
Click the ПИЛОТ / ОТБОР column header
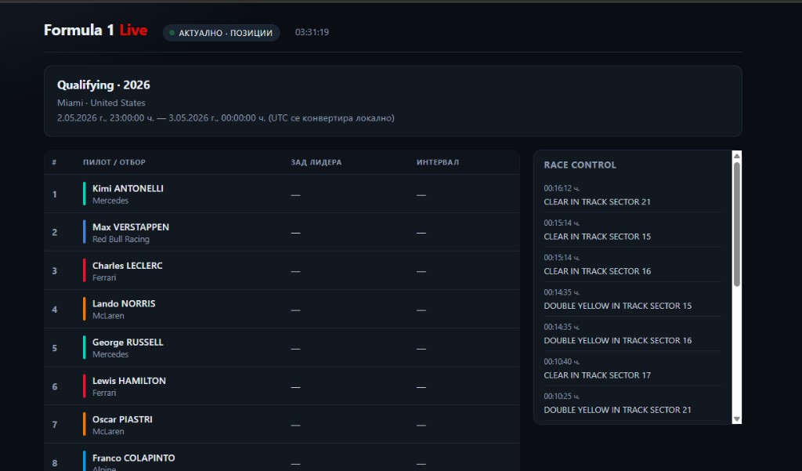point(114,162)
